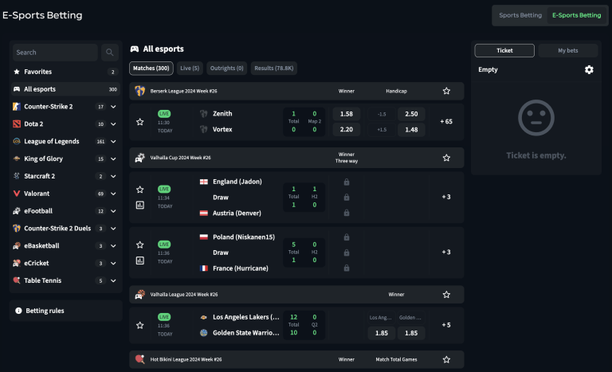
Task: Expand the King of Glory category
Action: click(113, 159)
